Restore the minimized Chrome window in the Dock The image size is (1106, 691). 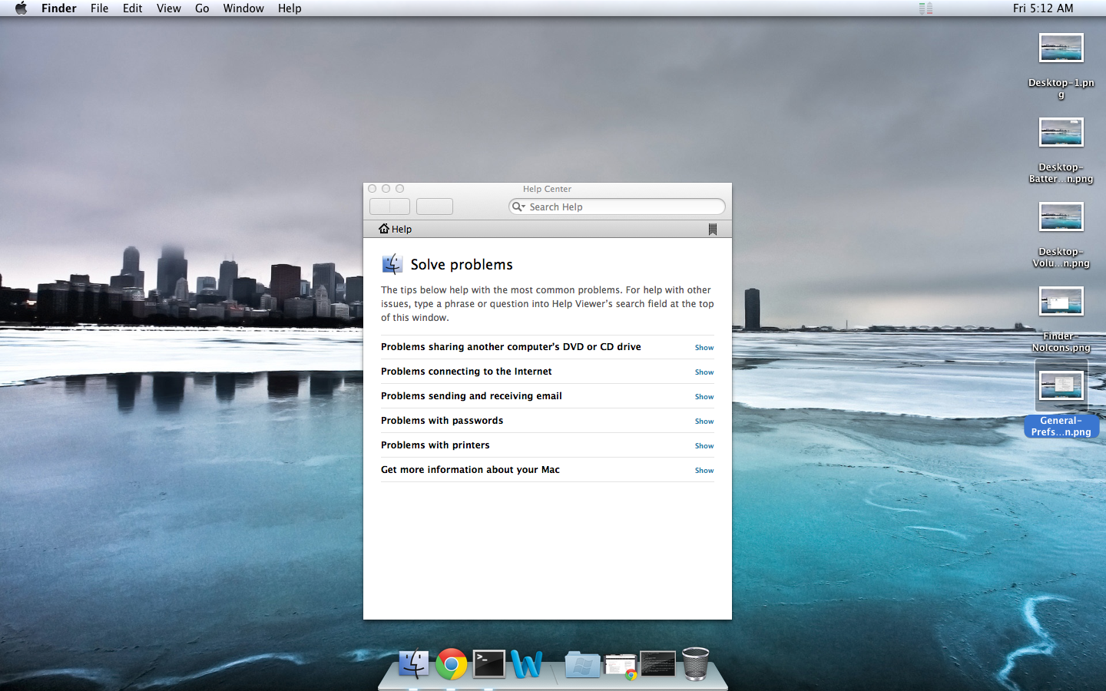[x=621, y=666]
